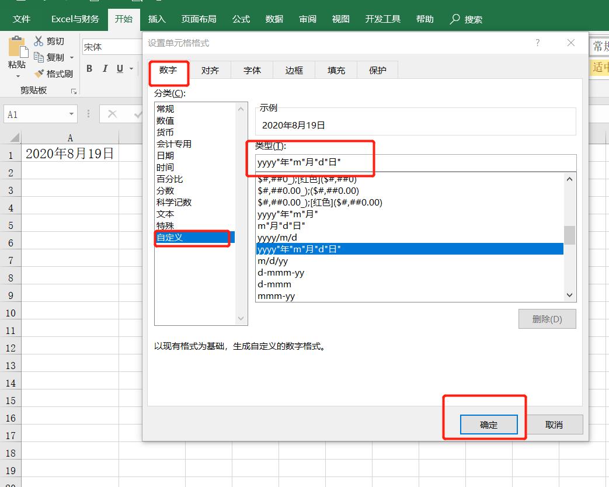The width and height of the screenshot is (609, 487).
Task: Open the Clipboard group dialog launcher
Action: coord(74,92)
